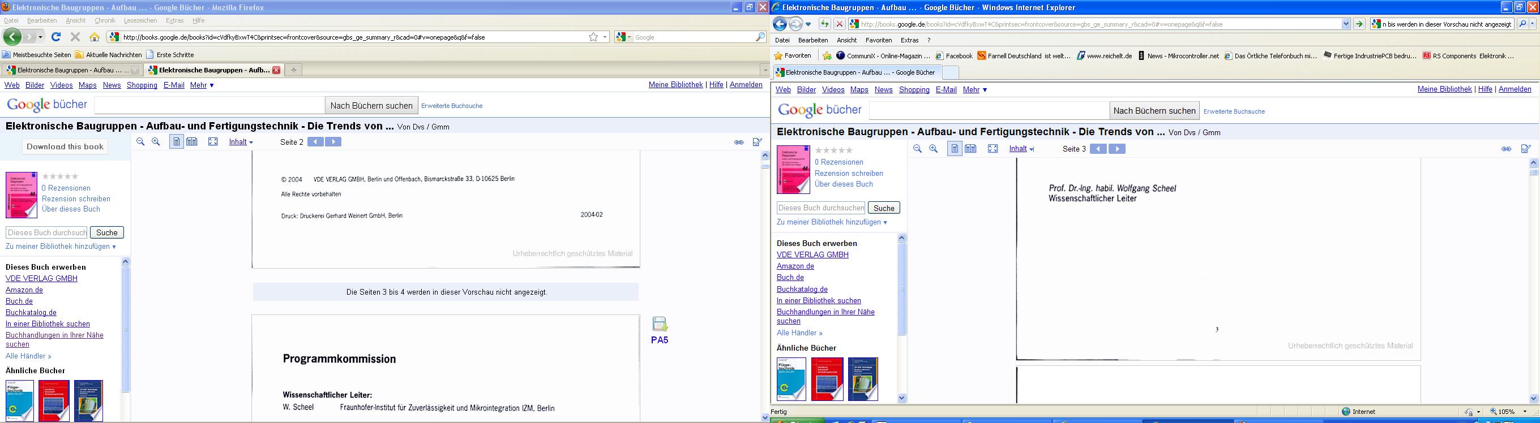Go to previous book page in Firefox
Screen dimensions: 1540x423
(x=316, y=141)
